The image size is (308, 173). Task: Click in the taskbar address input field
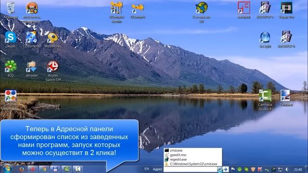coord(191,169)
